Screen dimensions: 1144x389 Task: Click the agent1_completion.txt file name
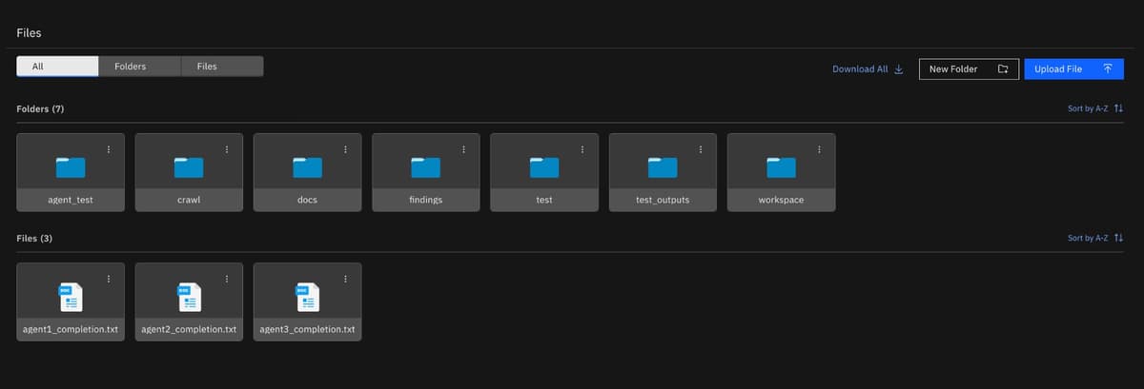tap(71, 330)
